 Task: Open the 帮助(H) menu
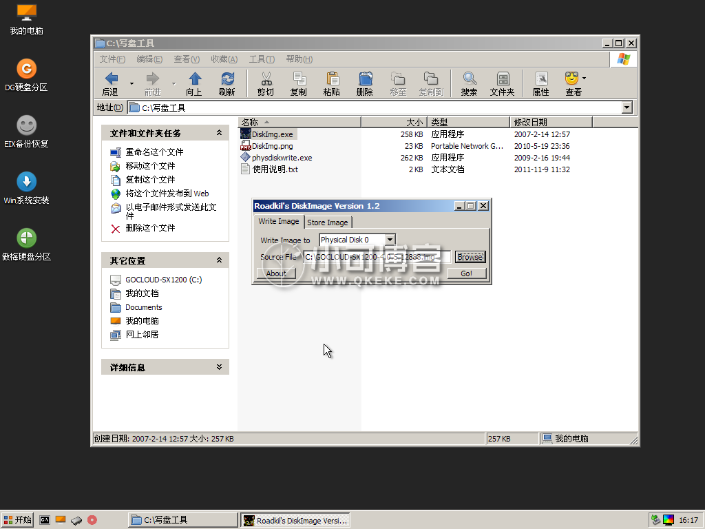[x=299, y=59]
